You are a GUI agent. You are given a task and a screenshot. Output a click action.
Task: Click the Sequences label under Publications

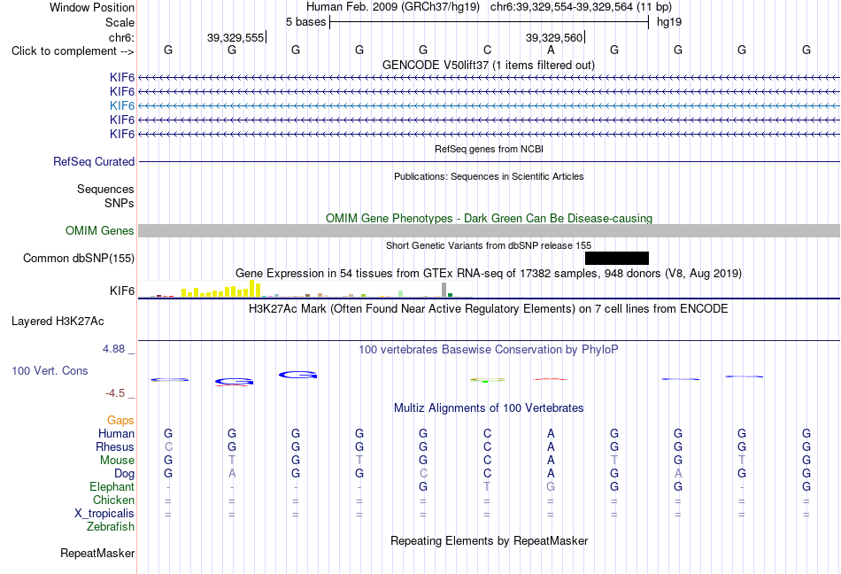105,190
